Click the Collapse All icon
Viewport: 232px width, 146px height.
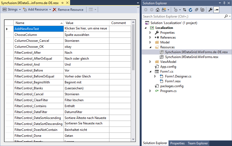(196, 10)
